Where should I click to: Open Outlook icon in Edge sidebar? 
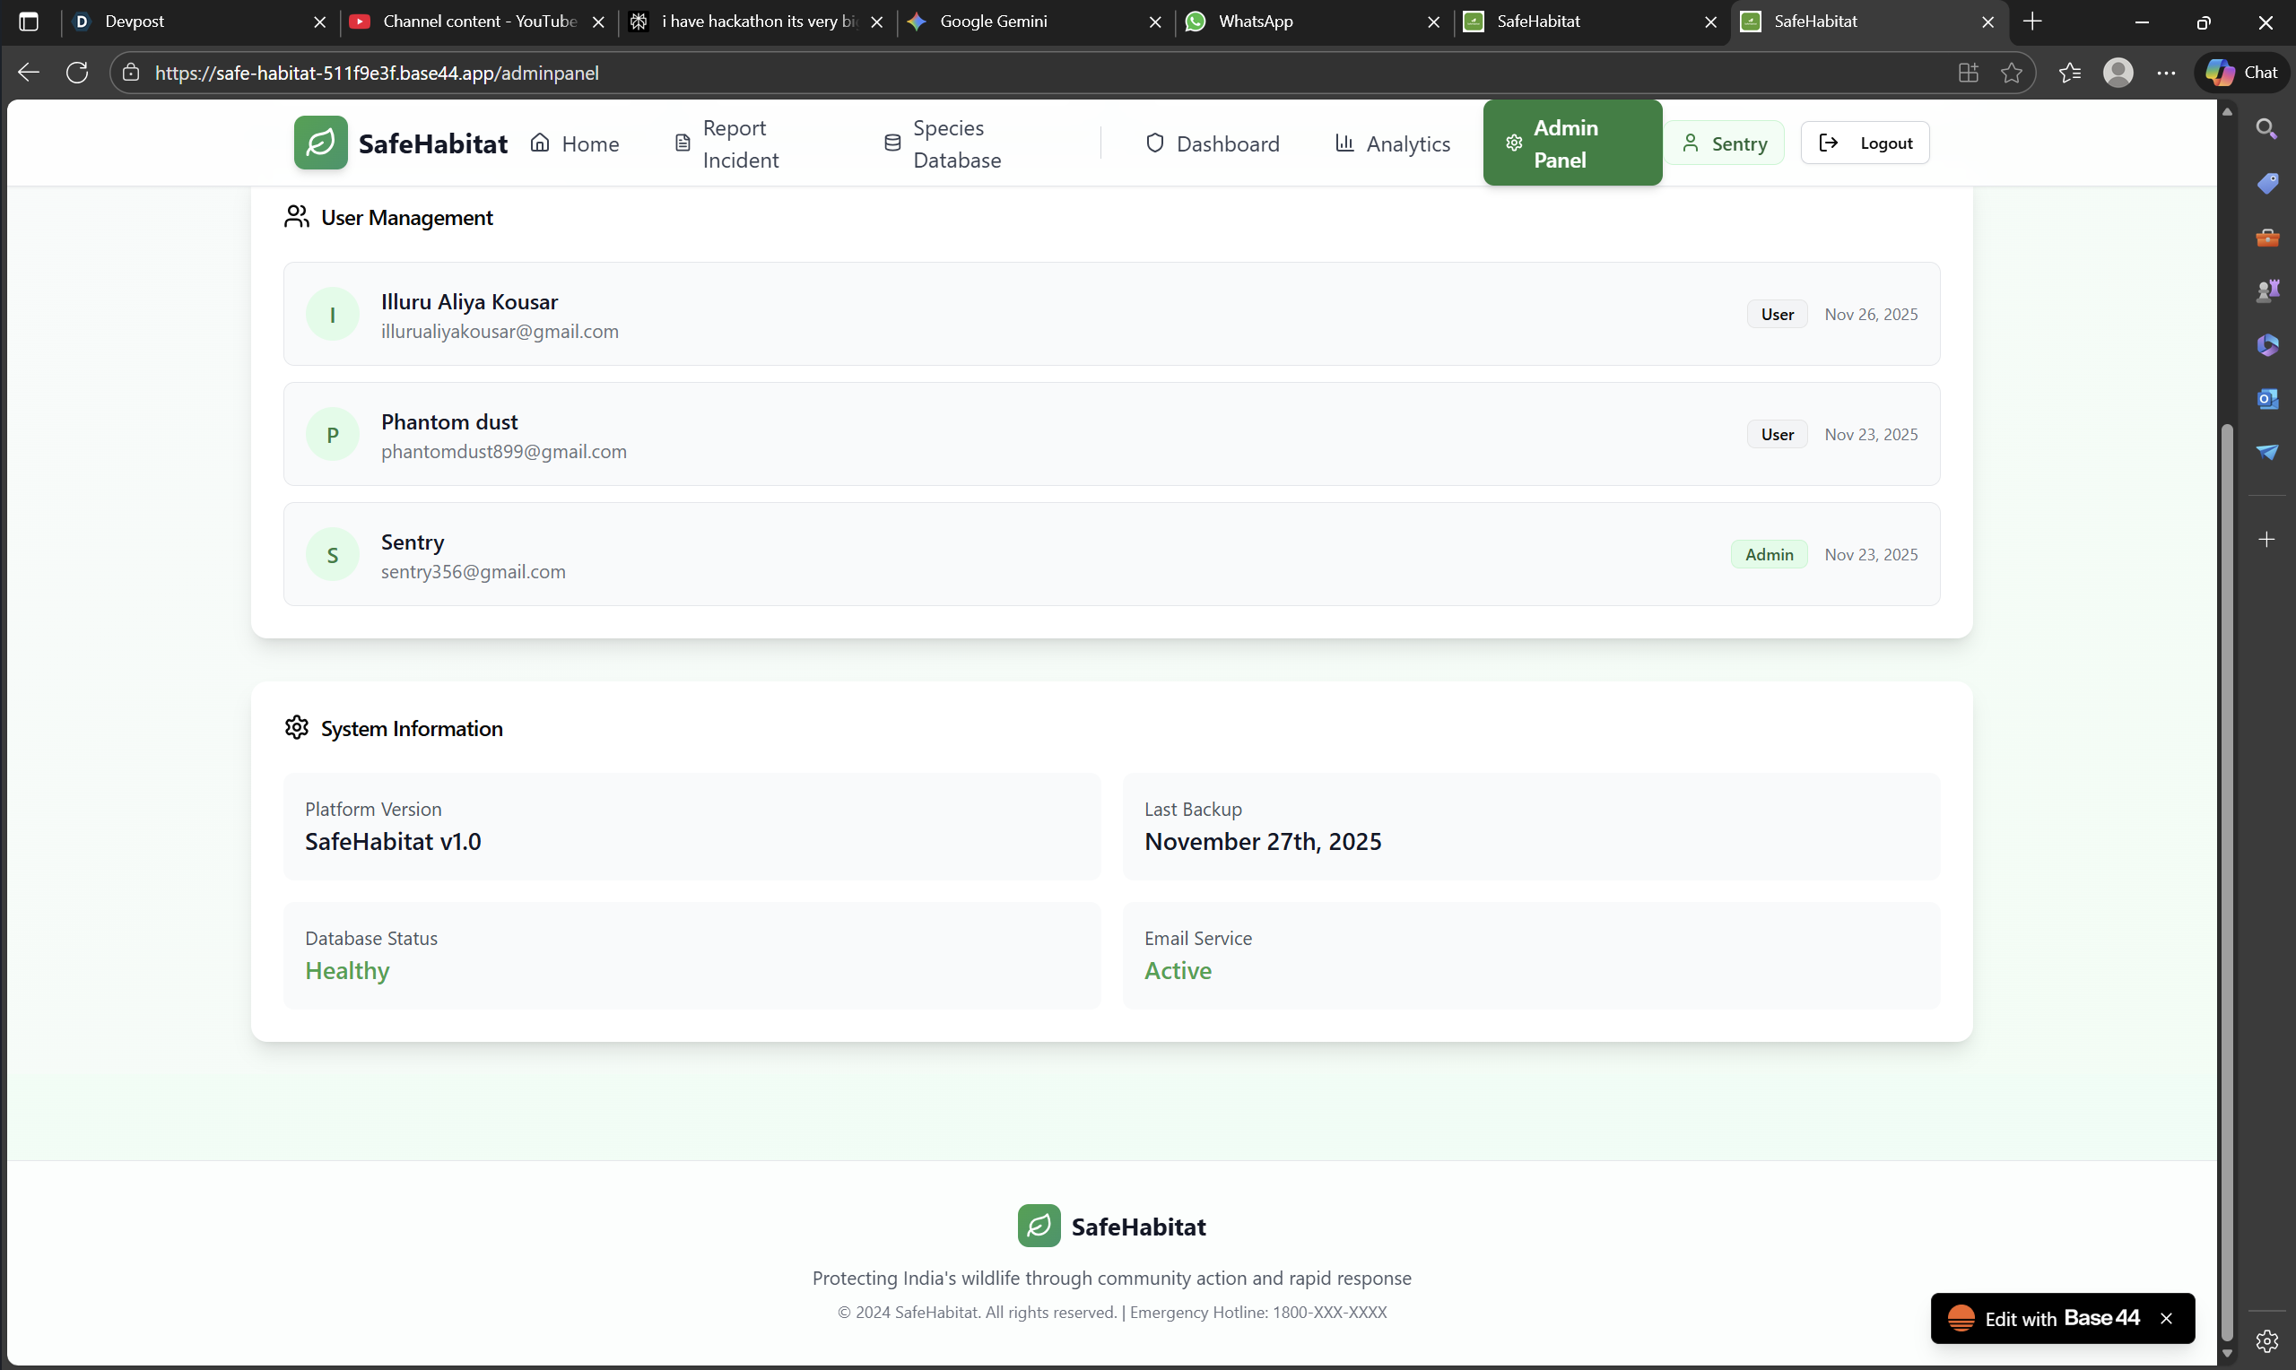[x=2266, y=399]
